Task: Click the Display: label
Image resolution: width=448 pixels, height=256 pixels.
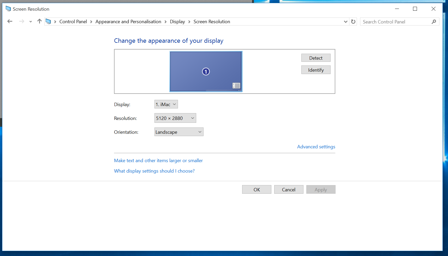Action: (x=122, y=105)
